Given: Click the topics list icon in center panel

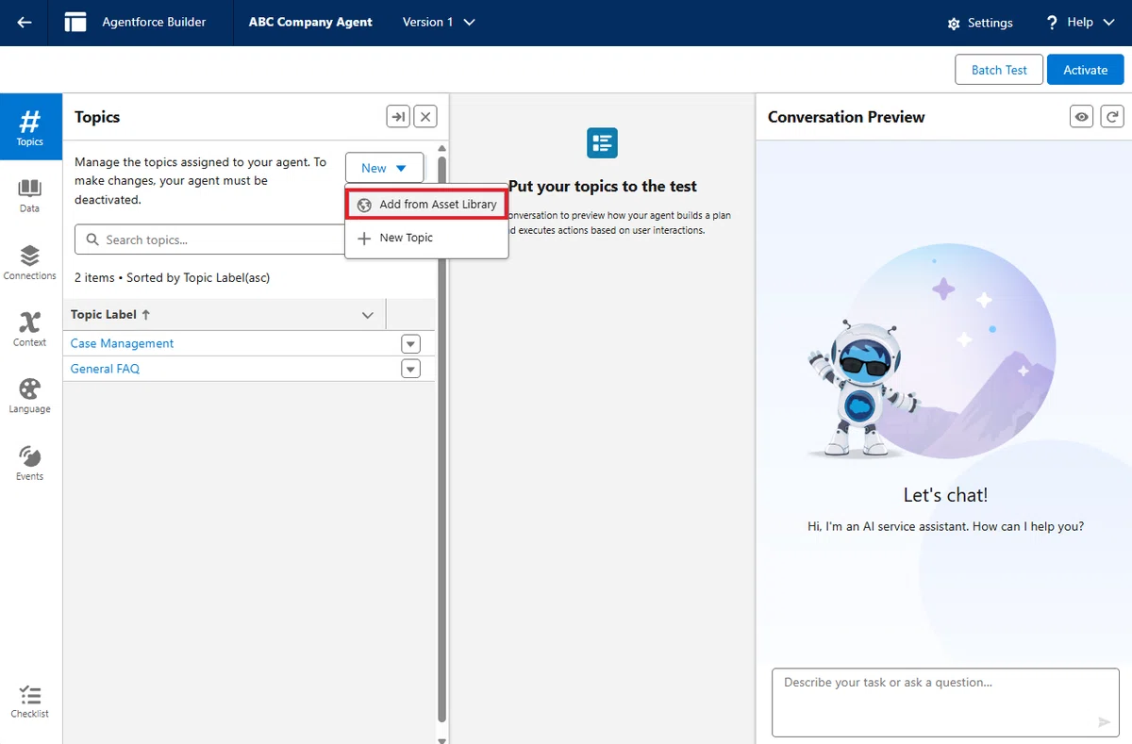Looking at the screenshot, I should (602, 143).
